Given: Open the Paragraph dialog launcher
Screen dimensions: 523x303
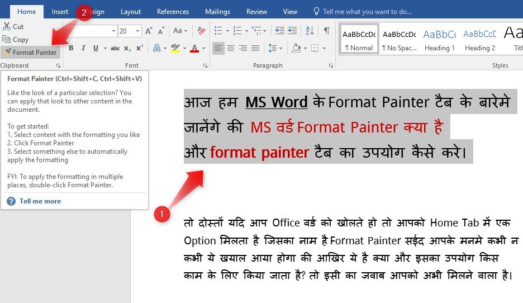Looking at the screenshot, I should coord(331,66).
